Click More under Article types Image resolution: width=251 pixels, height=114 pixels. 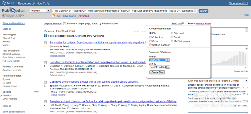pos(6,45)
